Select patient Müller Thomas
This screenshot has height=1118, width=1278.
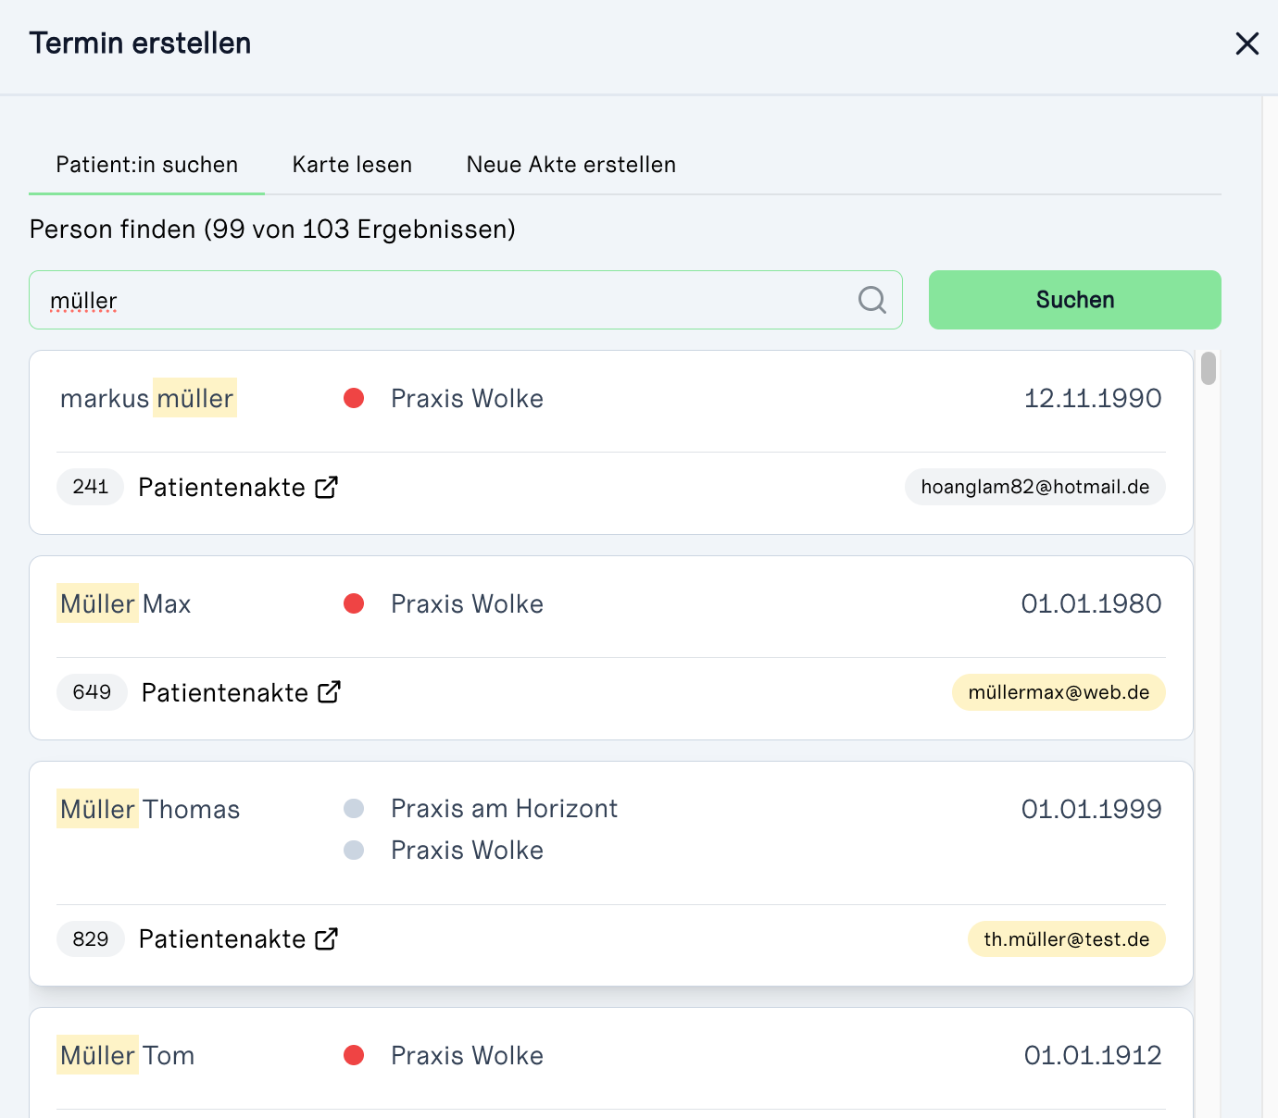[611, 874]
